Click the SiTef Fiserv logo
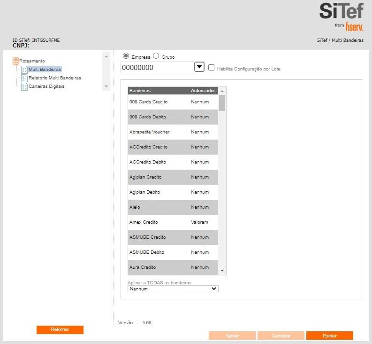372x344 pixels. [341, 16]
